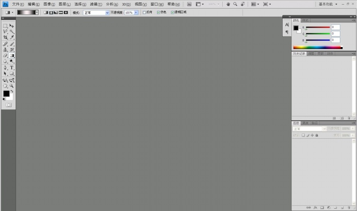Image resolution: width=357 pixels, height=211 pixels.
Task: Toggle the 反向 (Reverse) checkbox
Action: 144,12
